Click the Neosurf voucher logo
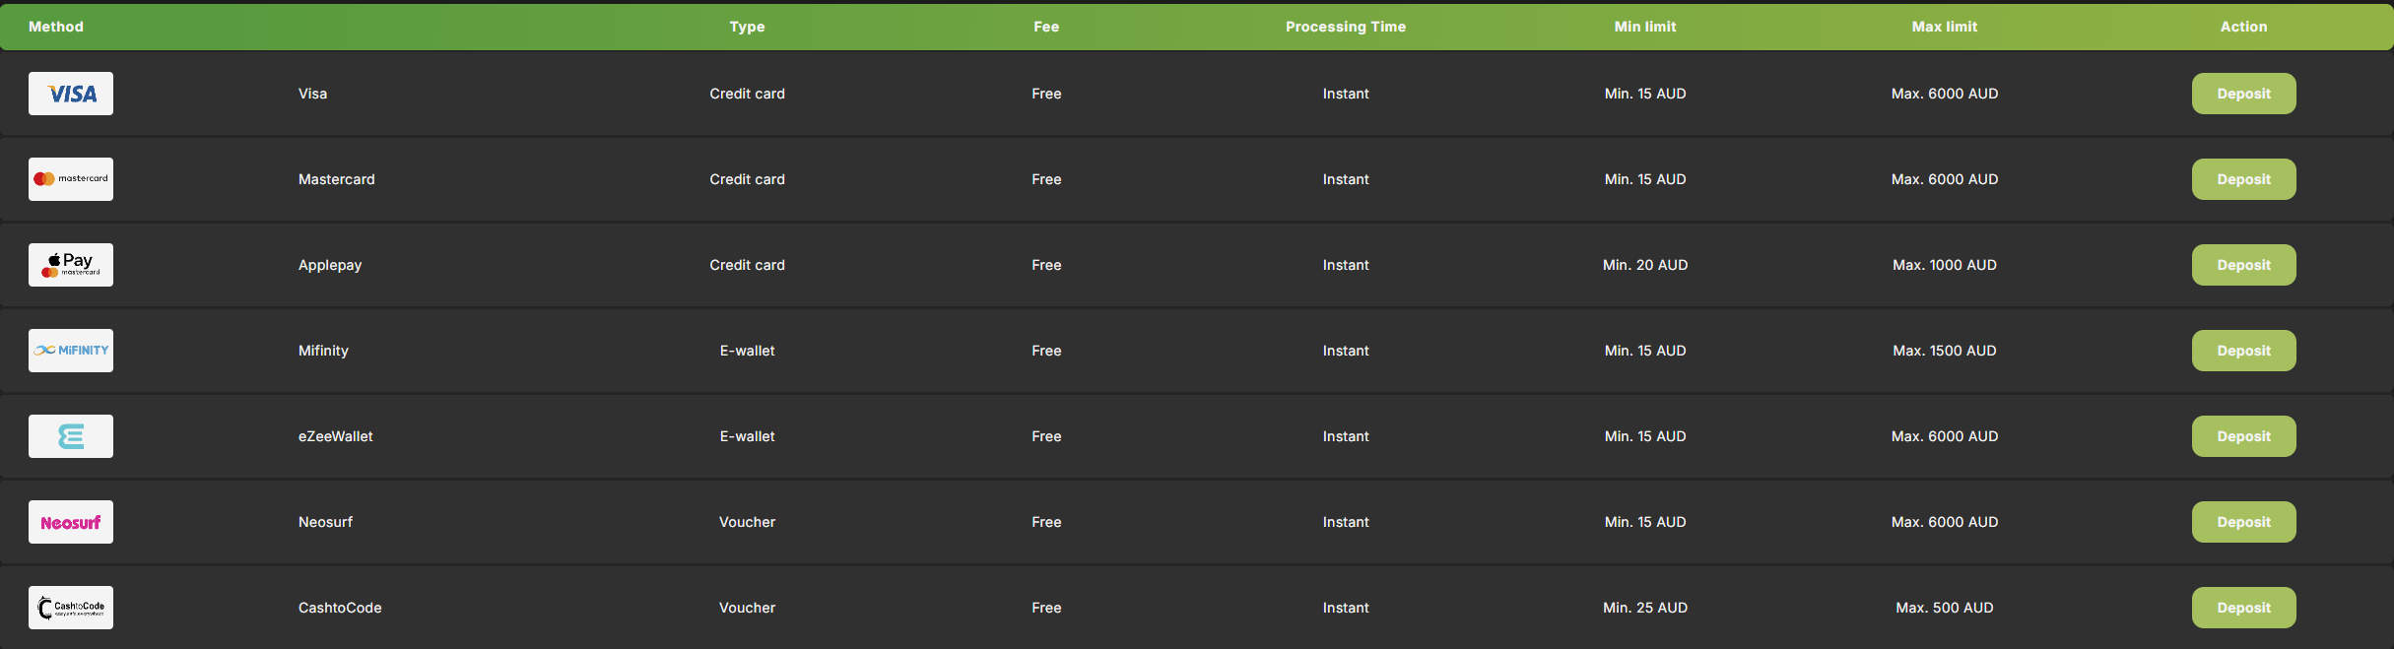The width and height of the screenshot is (2394, 649). [70, 521]
